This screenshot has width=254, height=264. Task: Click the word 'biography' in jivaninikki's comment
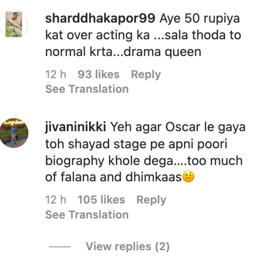75,161
